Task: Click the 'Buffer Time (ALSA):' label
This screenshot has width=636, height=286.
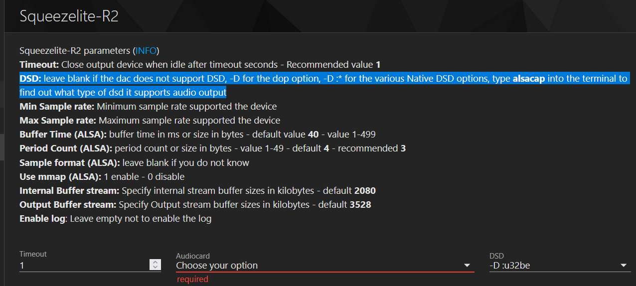Action: pyautogui.click(x=63, y=135)
